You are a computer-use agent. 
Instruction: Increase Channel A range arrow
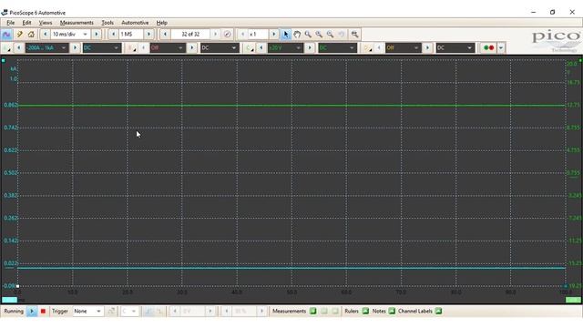click(x=75, y=48)
